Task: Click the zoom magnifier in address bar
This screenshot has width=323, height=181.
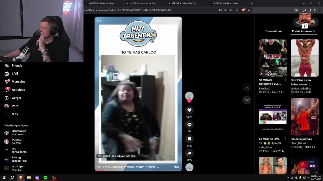Action: [231, 10]
